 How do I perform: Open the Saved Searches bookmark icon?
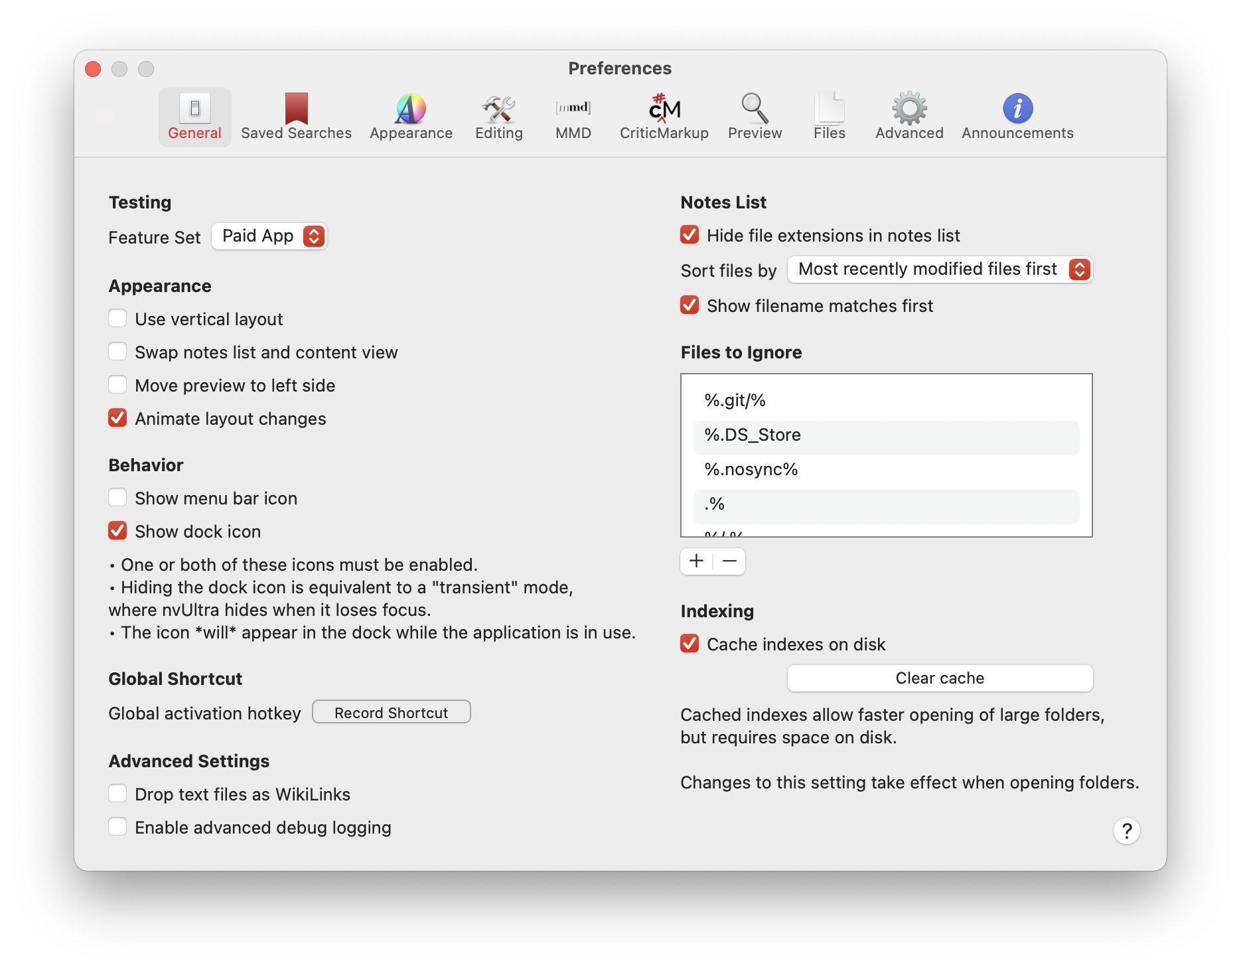pyautogui.click(x=296, y=109)
